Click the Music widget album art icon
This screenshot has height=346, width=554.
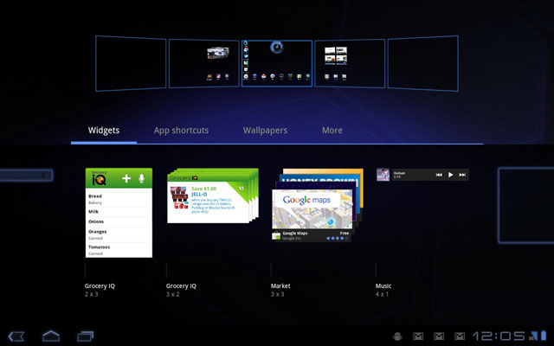pos(383,175)
